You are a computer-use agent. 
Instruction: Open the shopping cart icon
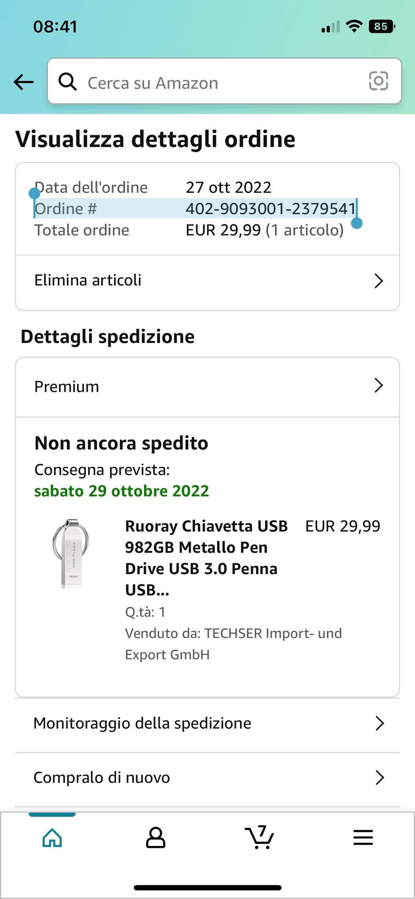pos(259,837)
